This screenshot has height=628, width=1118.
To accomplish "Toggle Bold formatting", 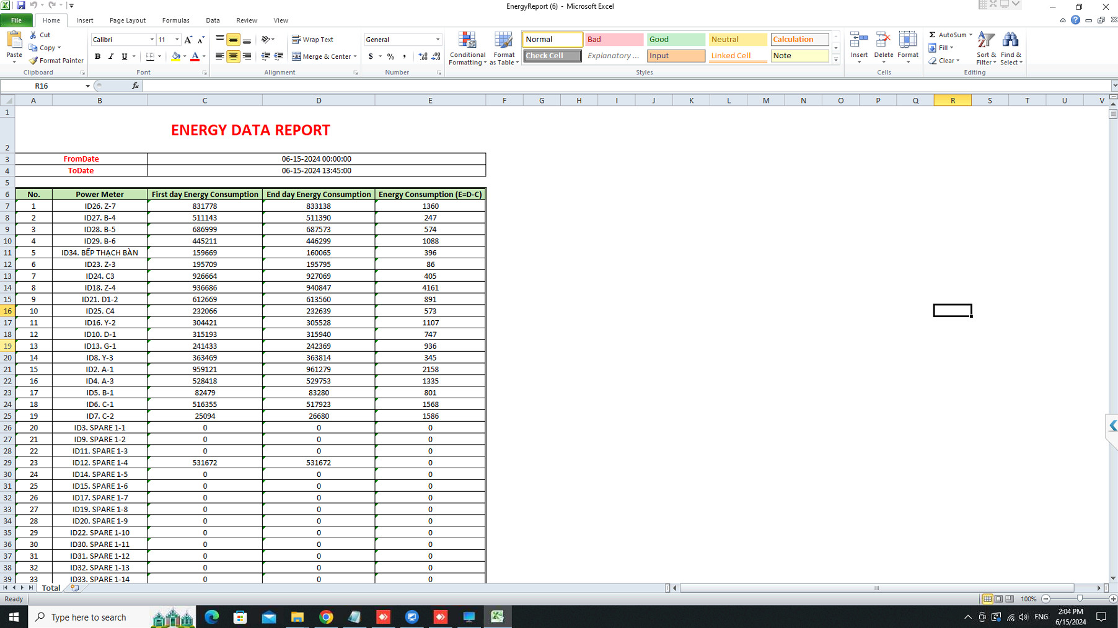I will (x=97, y=56).
